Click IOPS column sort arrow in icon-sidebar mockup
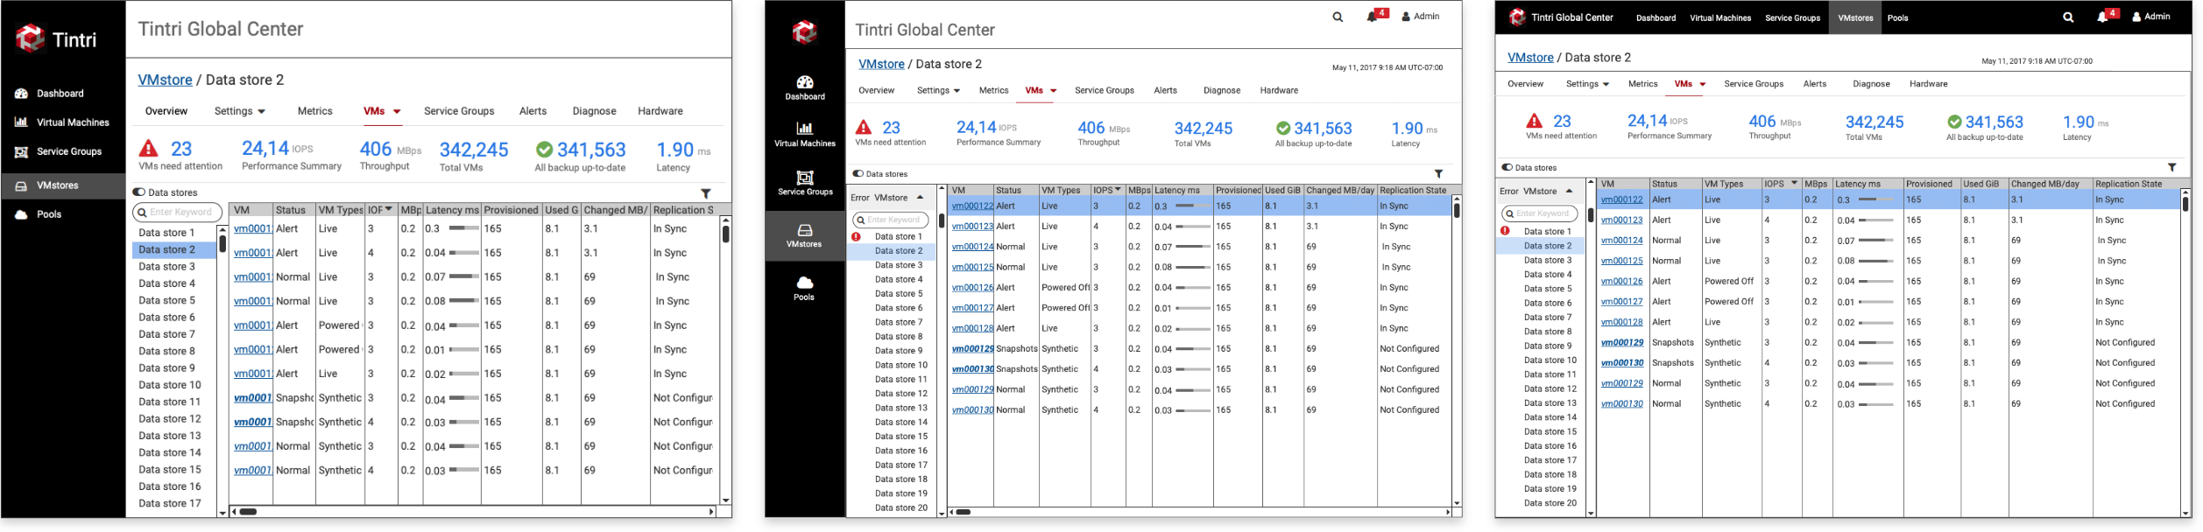2203x532 pixels. 1118,190
